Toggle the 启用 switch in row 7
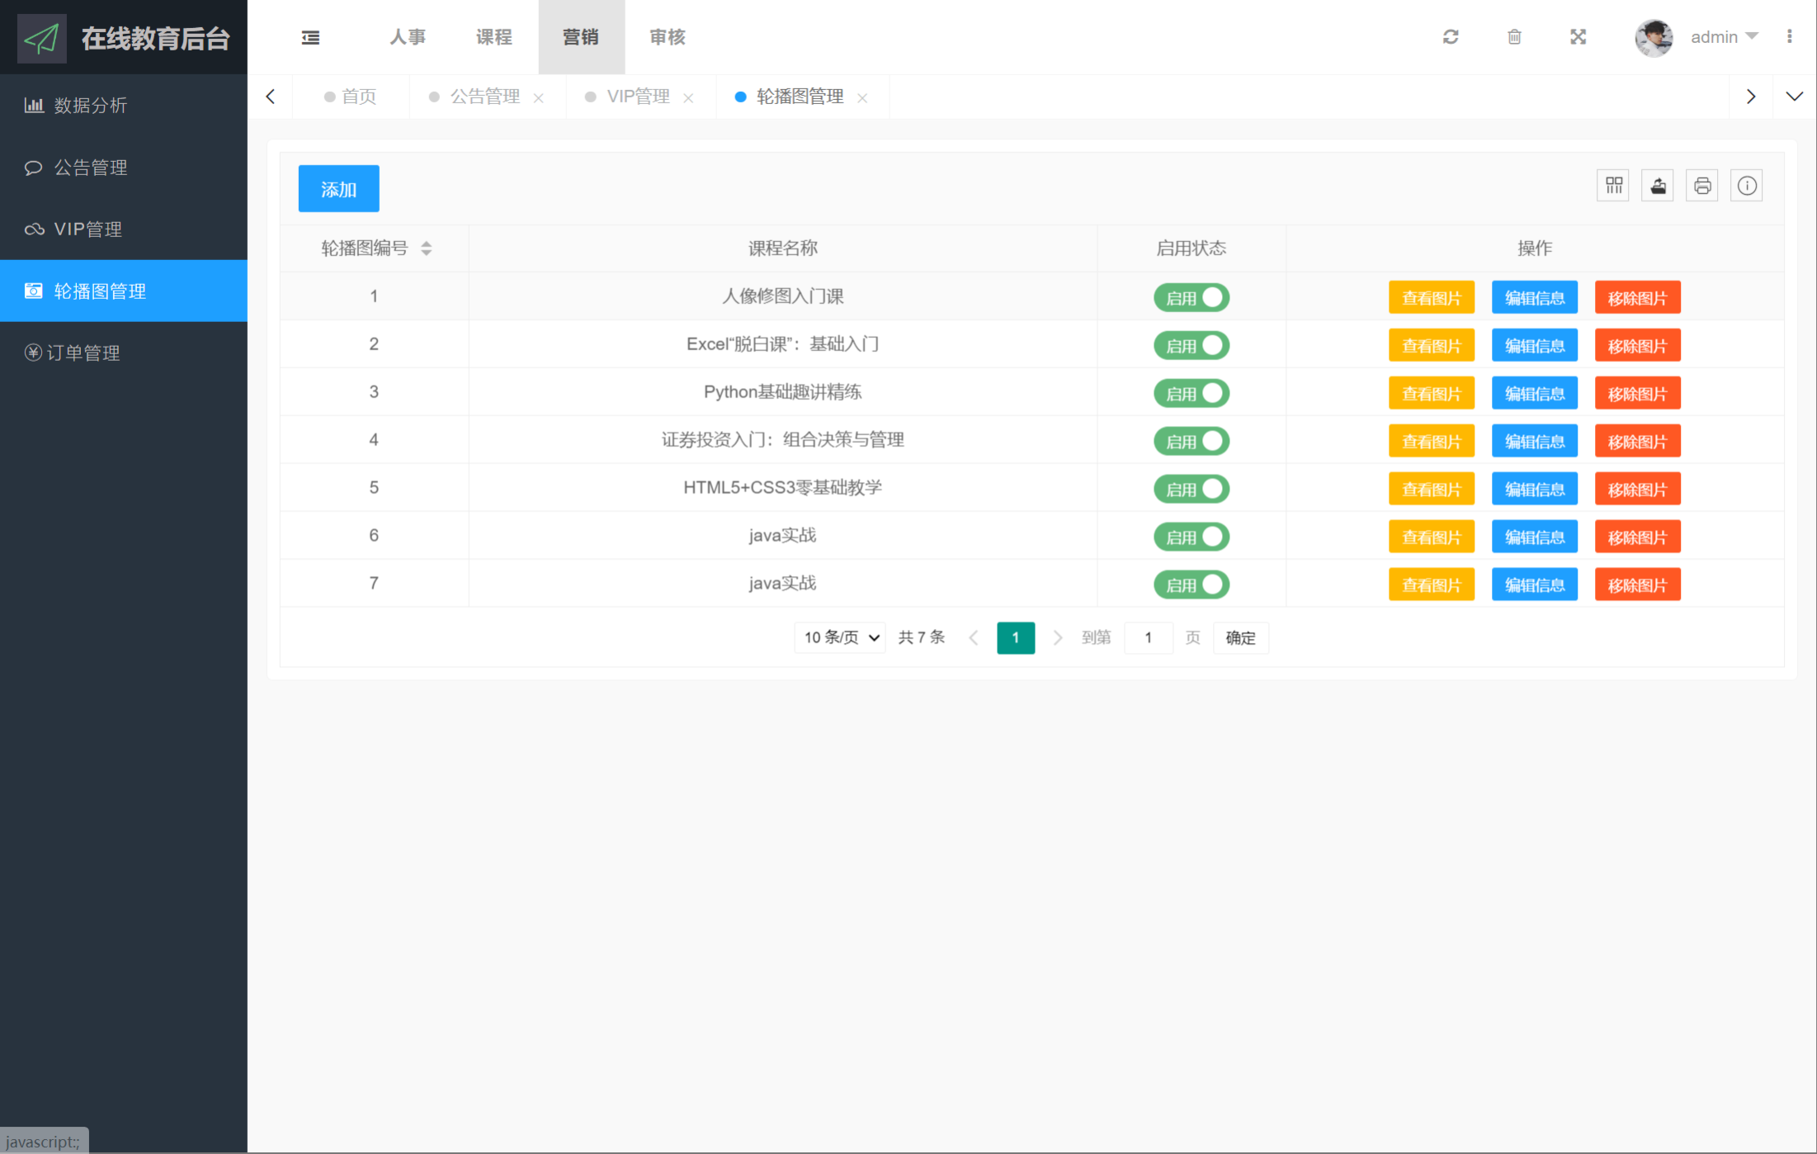Image resolution: width=1817 pixels, height=1154 pixels. [1192, 585]
